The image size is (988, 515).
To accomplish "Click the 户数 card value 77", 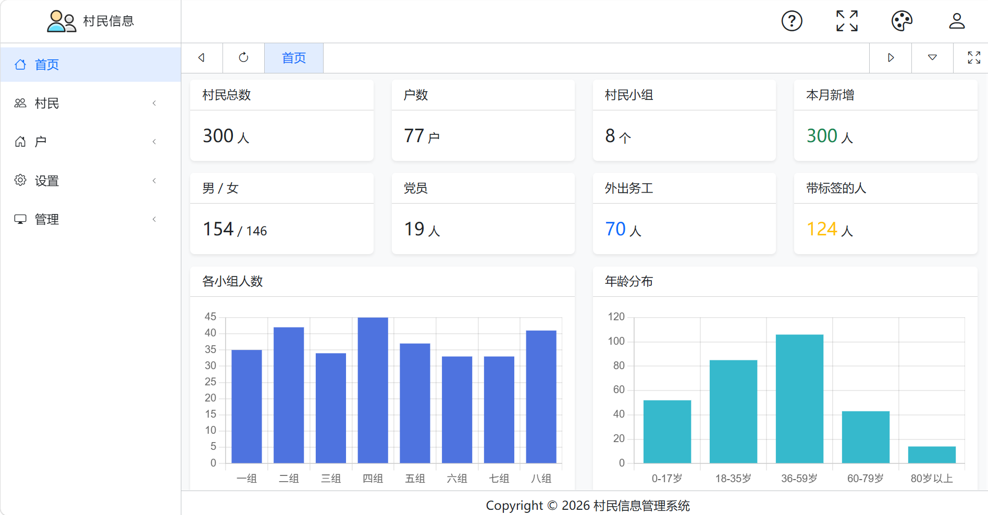I will (414, 136).
